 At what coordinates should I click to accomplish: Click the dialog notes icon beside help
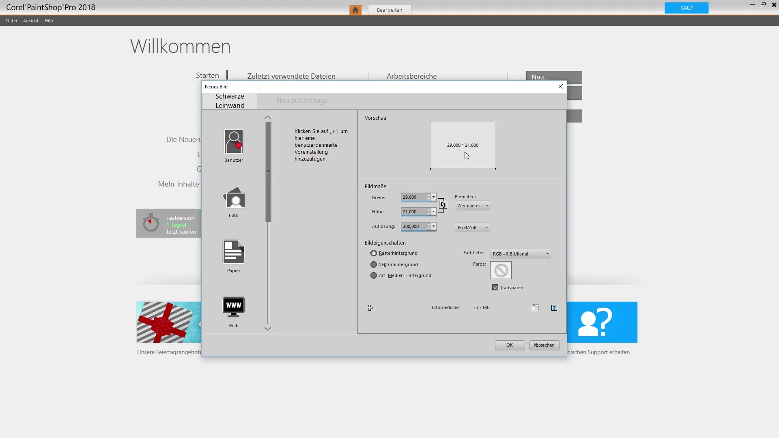(535, 308)
